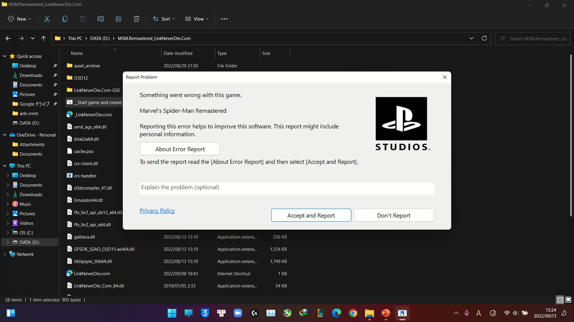Select Downloads in Quick access

click(x=31, y=75)
